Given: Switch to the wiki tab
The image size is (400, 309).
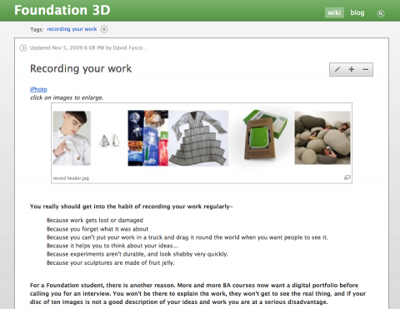Looking at the screenshot, I should click(334, 12).
